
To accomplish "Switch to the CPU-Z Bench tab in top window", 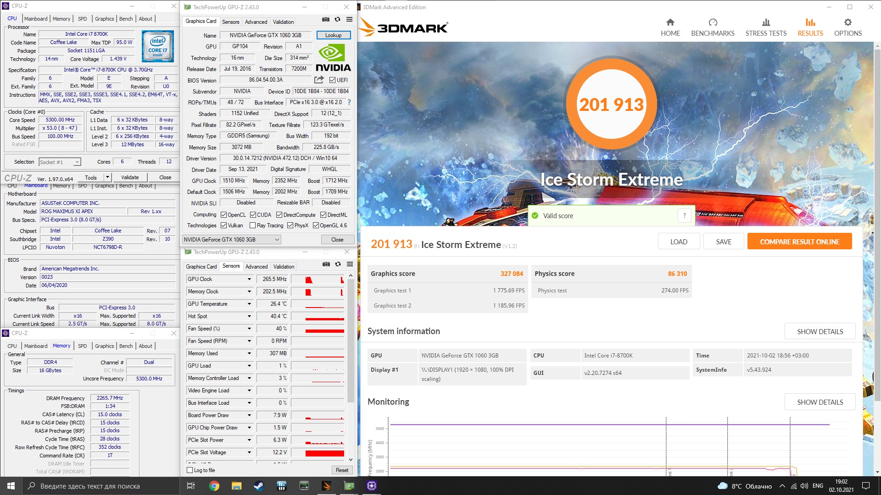I will point(126,19).
